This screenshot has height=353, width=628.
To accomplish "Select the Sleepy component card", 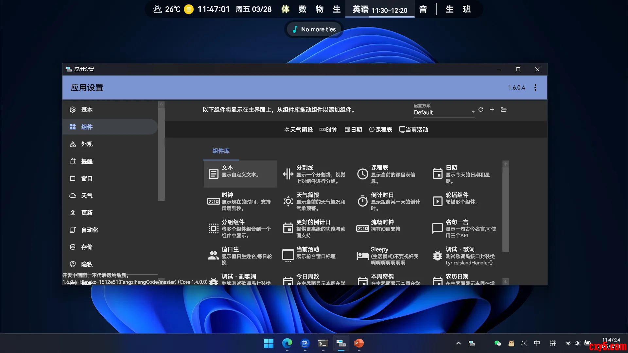I will pyautogui.click(x=389, y=255).
